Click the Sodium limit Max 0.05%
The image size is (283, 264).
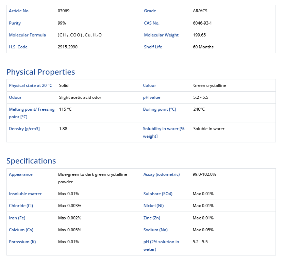203,230
